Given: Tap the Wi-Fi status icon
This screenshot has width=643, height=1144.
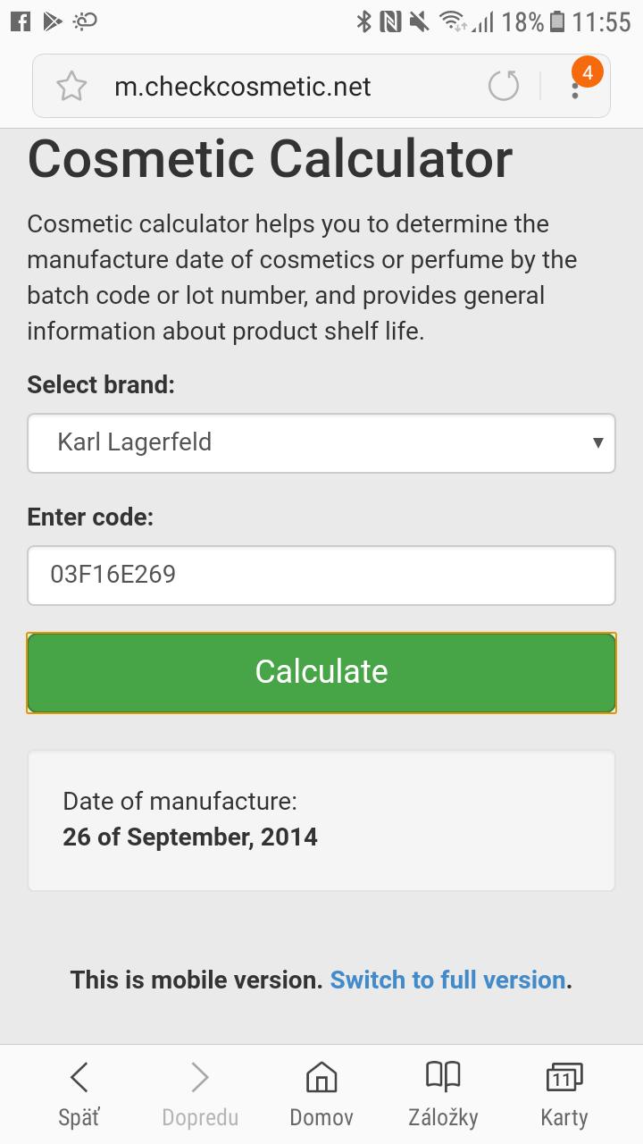Looking at the screenshot, I should (x=454, y=21).
